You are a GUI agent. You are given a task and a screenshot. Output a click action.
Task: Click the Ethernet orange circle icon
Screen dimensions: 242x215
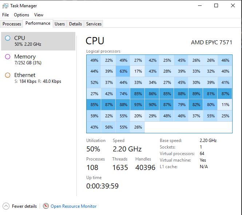click(8, 75)
